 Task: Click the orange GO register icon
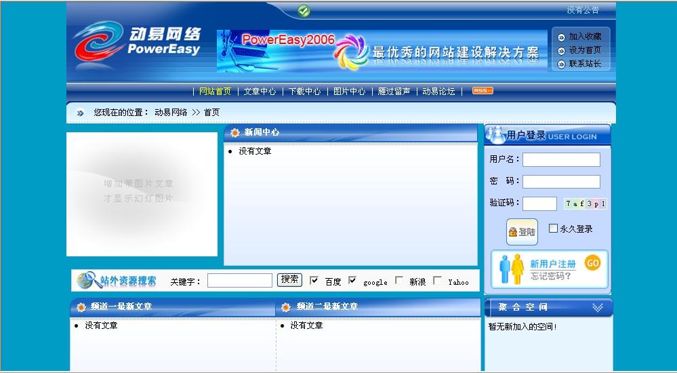tap(592, 262)
